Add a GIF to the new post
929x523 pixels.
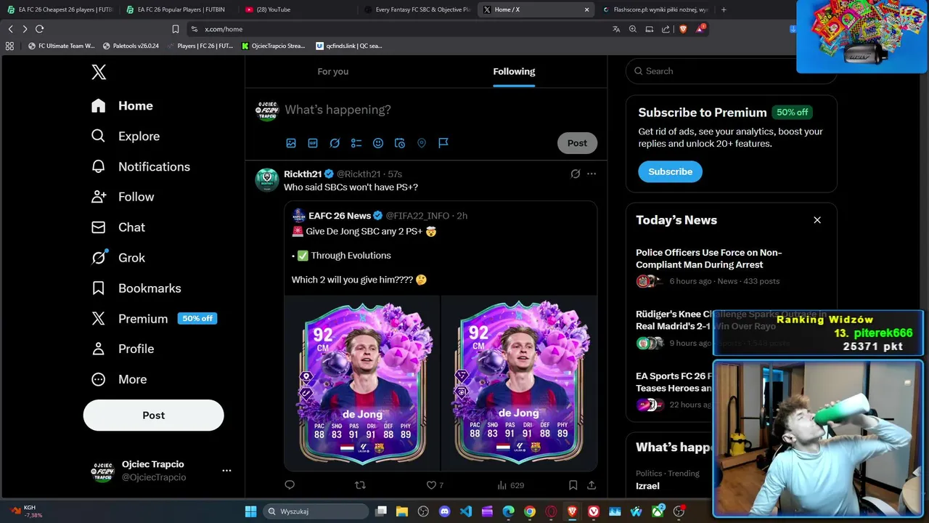[313, 143]
